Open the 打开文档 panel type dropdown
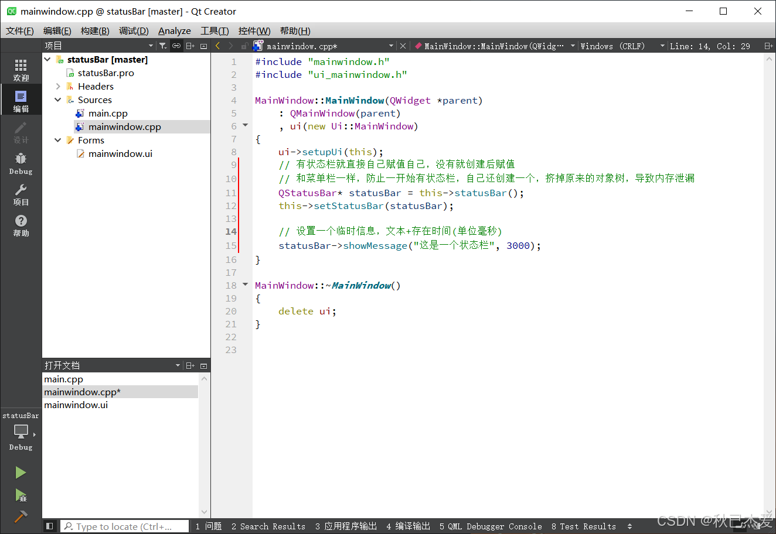This screenshot has height=534, width=776. pos(113,365)
